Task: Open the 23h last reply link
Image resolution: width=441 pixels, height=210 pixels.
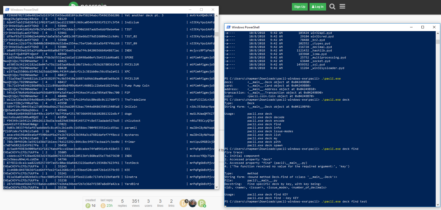Action: pyautogui.click(x=110, y=205)
